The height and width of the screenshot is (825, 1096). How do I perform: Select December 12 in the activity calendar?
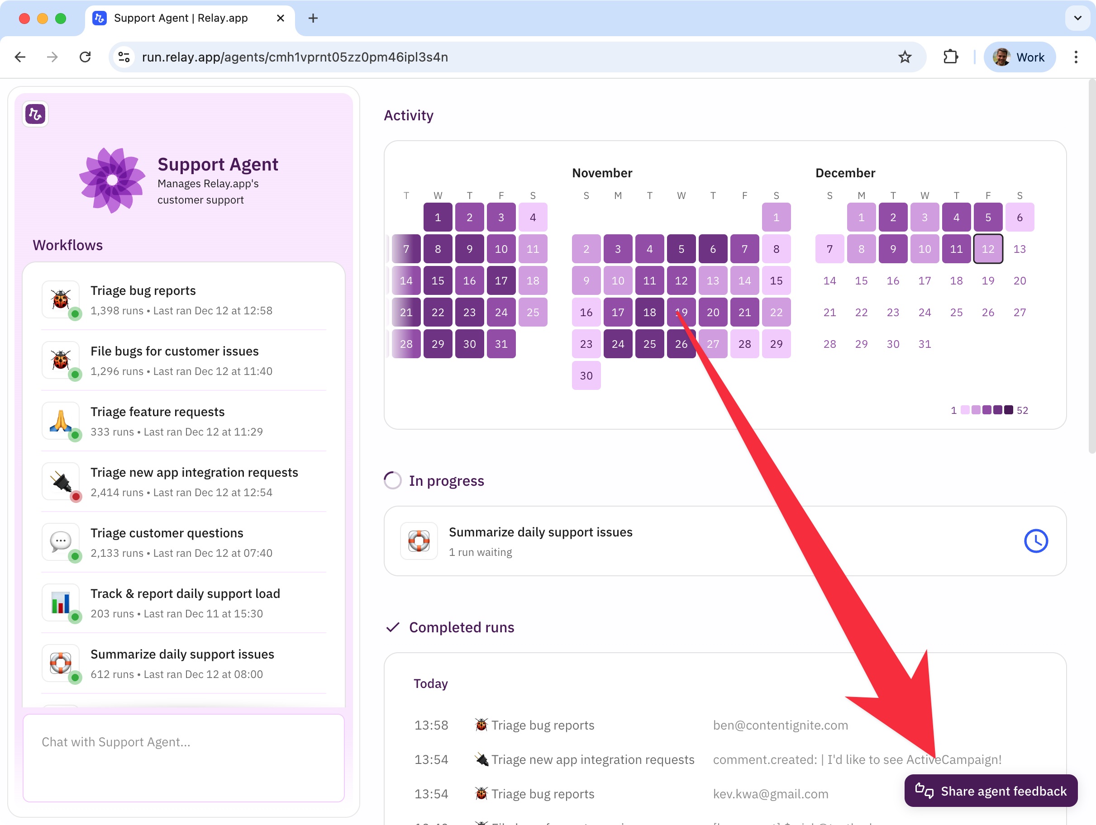coord(987,249)
